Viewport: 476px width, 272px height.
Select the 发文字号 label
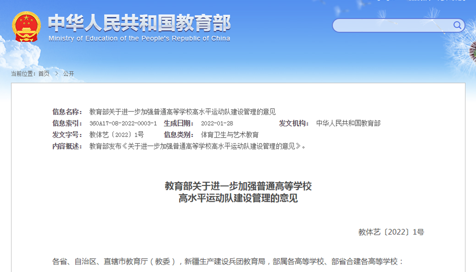(x=67, y=135)
